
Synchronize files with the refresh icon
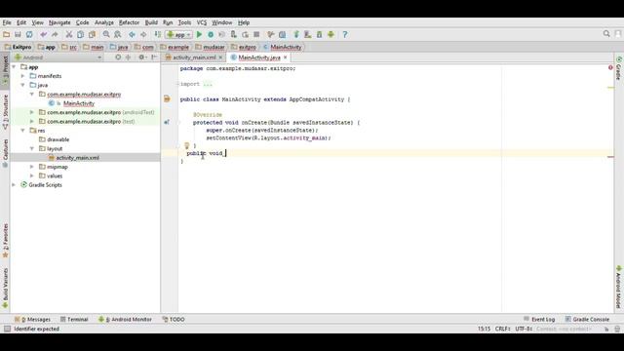29,35
